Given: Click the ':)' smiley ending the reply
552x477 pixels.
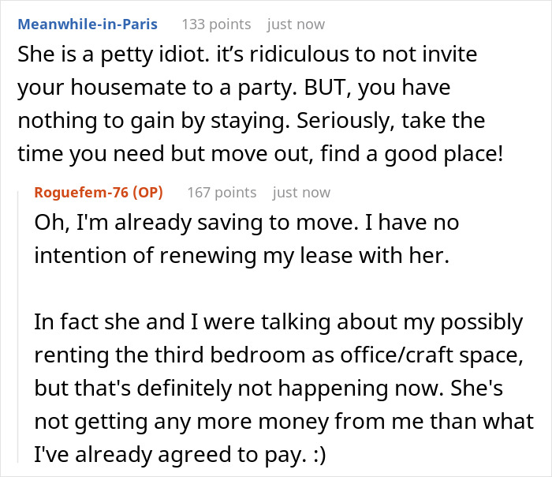Looking at the screenshot, I should [x=319, y=454].
